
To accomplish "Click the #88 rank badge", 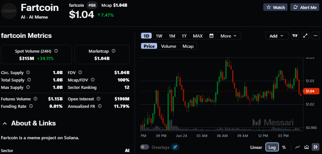I will tap(92, 5).
